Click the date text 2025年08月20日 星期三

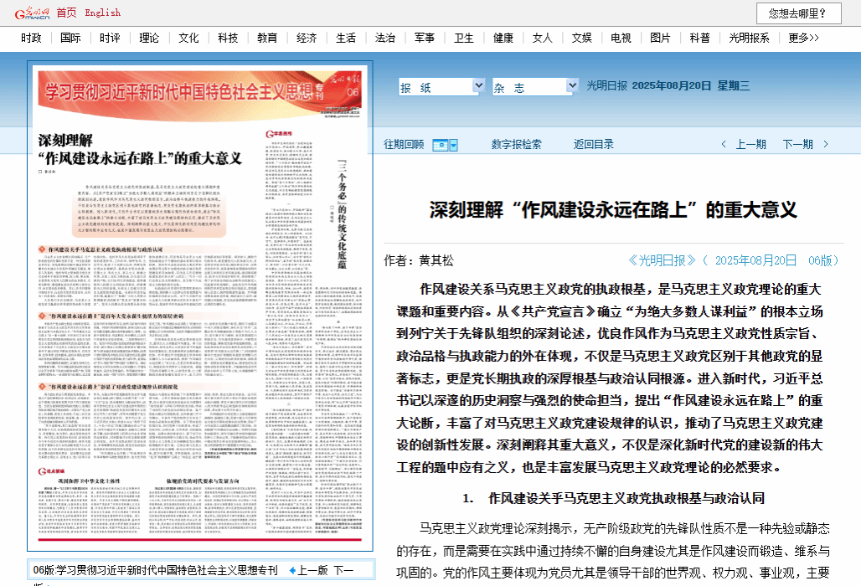coord(691,85)
